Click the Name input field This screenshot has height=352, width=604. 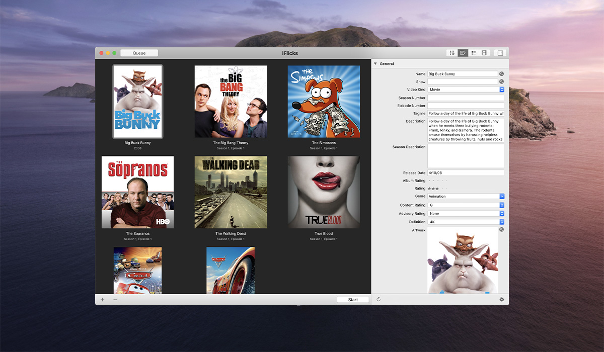463,74
